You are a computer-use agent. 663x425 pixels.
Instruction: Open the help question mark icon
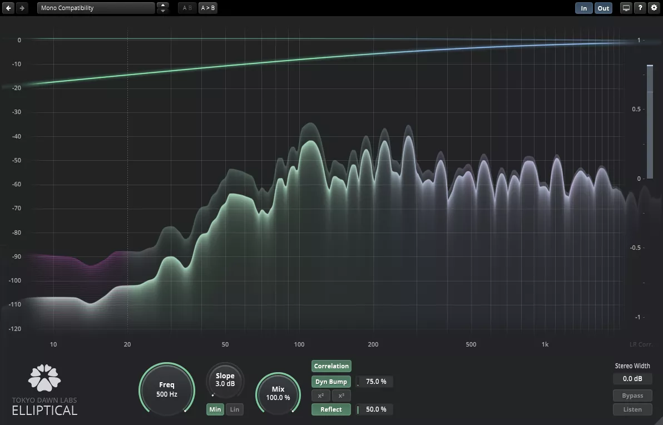pos(641,8)
